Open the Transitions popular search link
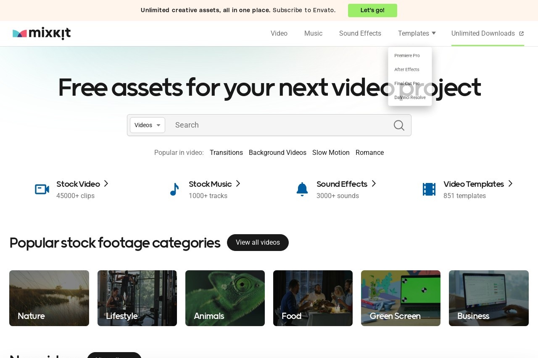 (226, 152)
